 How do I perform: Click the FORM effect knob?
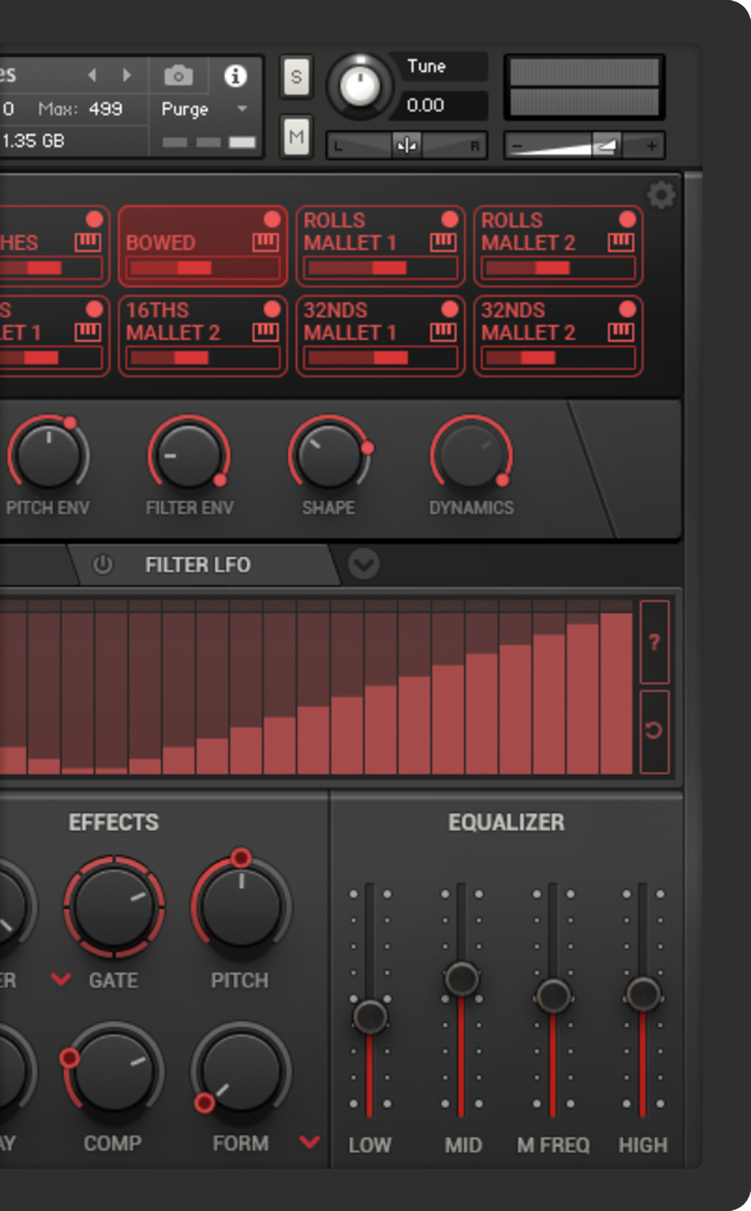coord(241,1072)
